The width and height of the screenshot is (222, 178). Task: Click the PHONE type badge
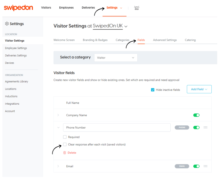182,127
